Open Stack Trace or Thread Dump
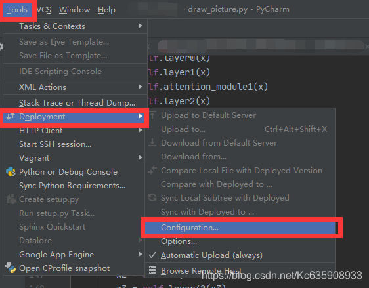 [75, 103]
